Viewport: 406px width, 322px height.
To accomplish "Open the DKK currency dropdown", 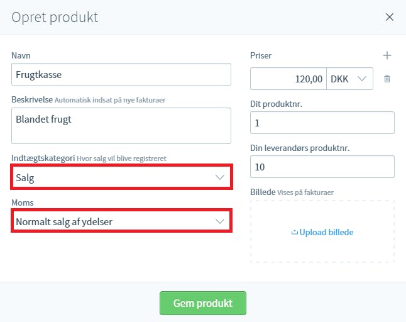I will pos(349,79).
